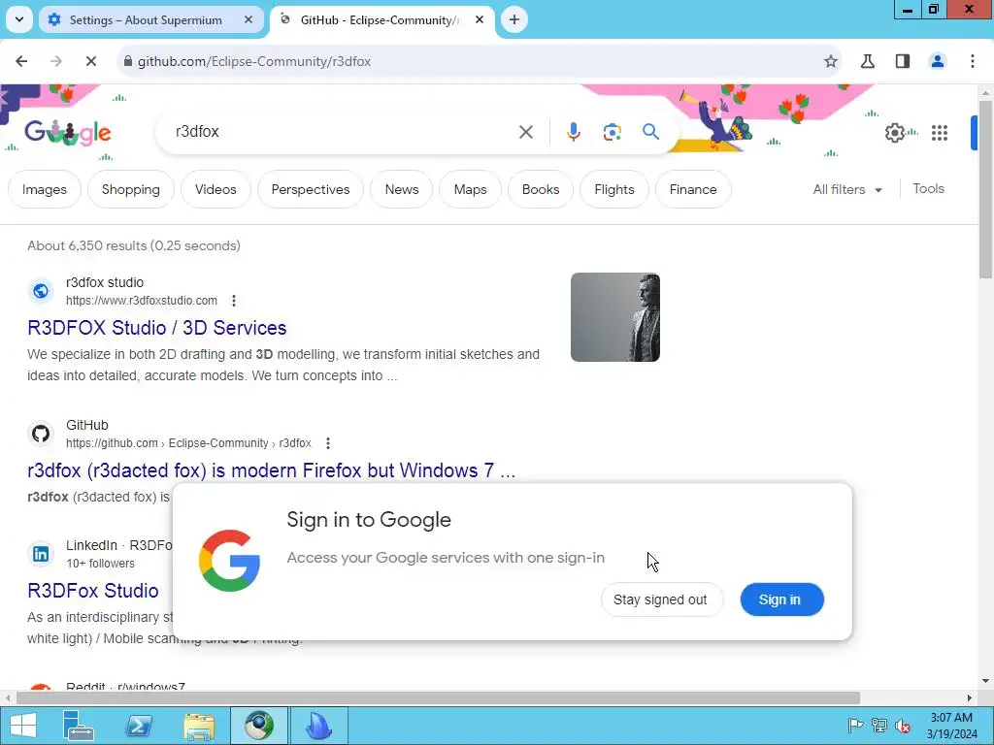The image size is (994, 745).
Task: Click the browser forward arrow
Action: coord(55,61)
